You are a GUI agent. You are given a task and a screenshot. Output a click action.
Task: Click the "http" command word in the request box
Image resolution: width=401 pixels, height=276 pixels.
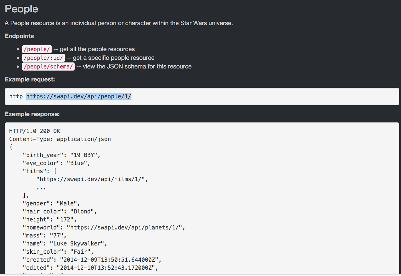click(x=16, y=96)
